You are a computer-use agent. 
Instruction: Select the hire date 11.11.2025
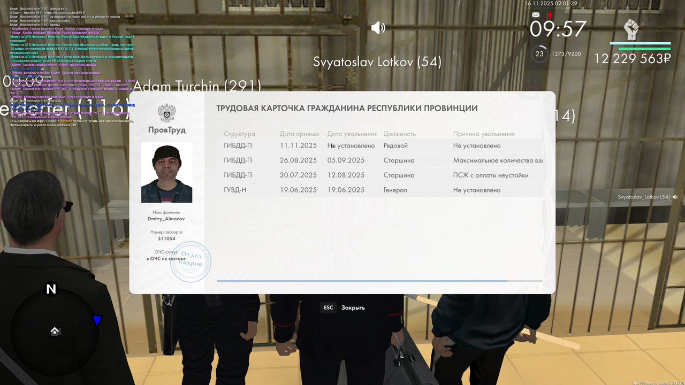pos(298,145)
